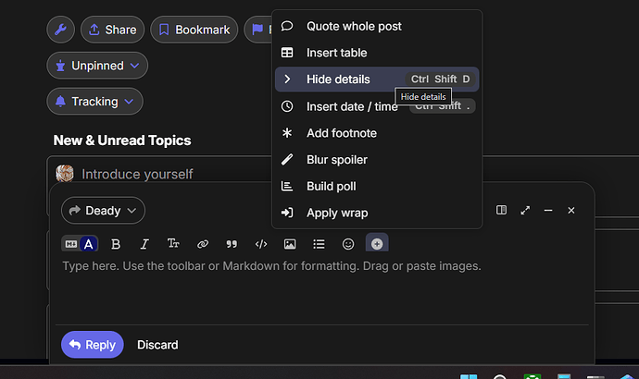The width and height of the screenshot is (639, 379).
Task: Select Add footnote menu item
Action: point(377,133)
